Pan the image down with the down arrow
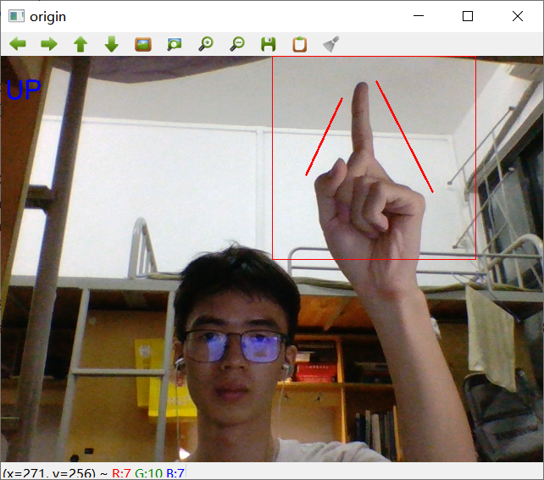Image resolution: width=544 pixels, height=480 pixels. click(x=112, y=44)
